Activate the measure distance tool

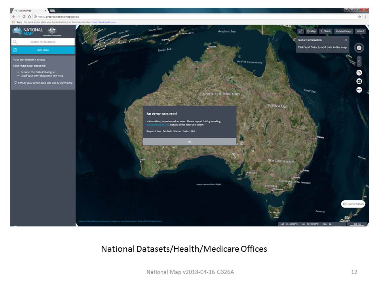click(x=359, y=90)
